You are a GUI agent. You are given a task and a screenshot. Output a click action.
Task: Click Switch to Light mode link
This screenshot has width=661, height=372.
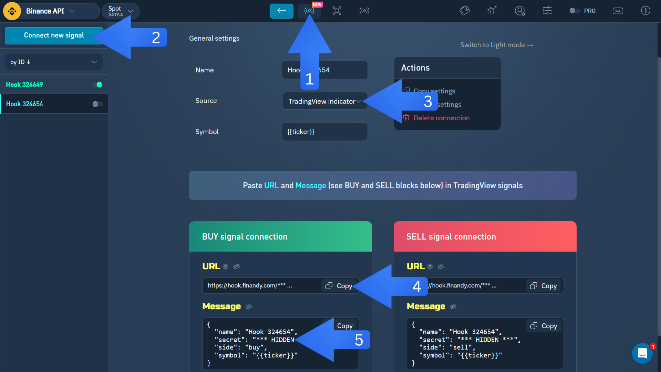pyautogui.click(x=497, y=45)
